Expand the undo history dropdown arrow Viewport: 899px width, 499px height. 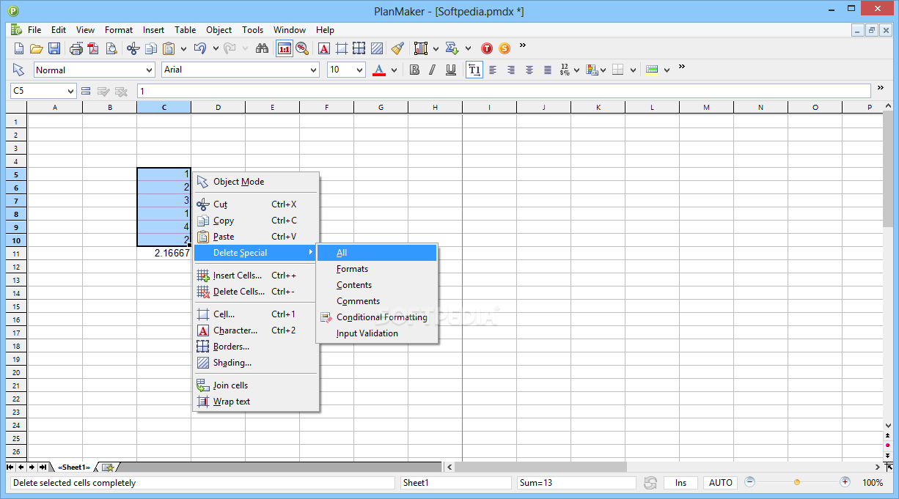(216, 49)
